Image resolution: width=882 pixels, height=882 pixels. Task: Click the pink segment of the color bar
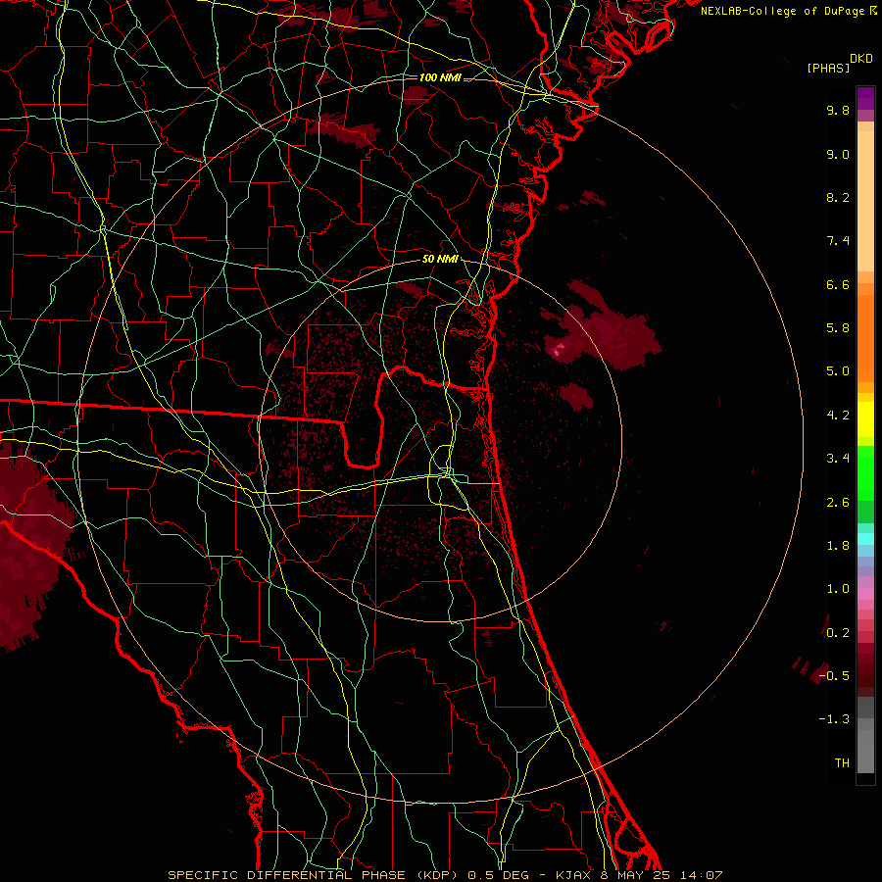click(865, 594)
